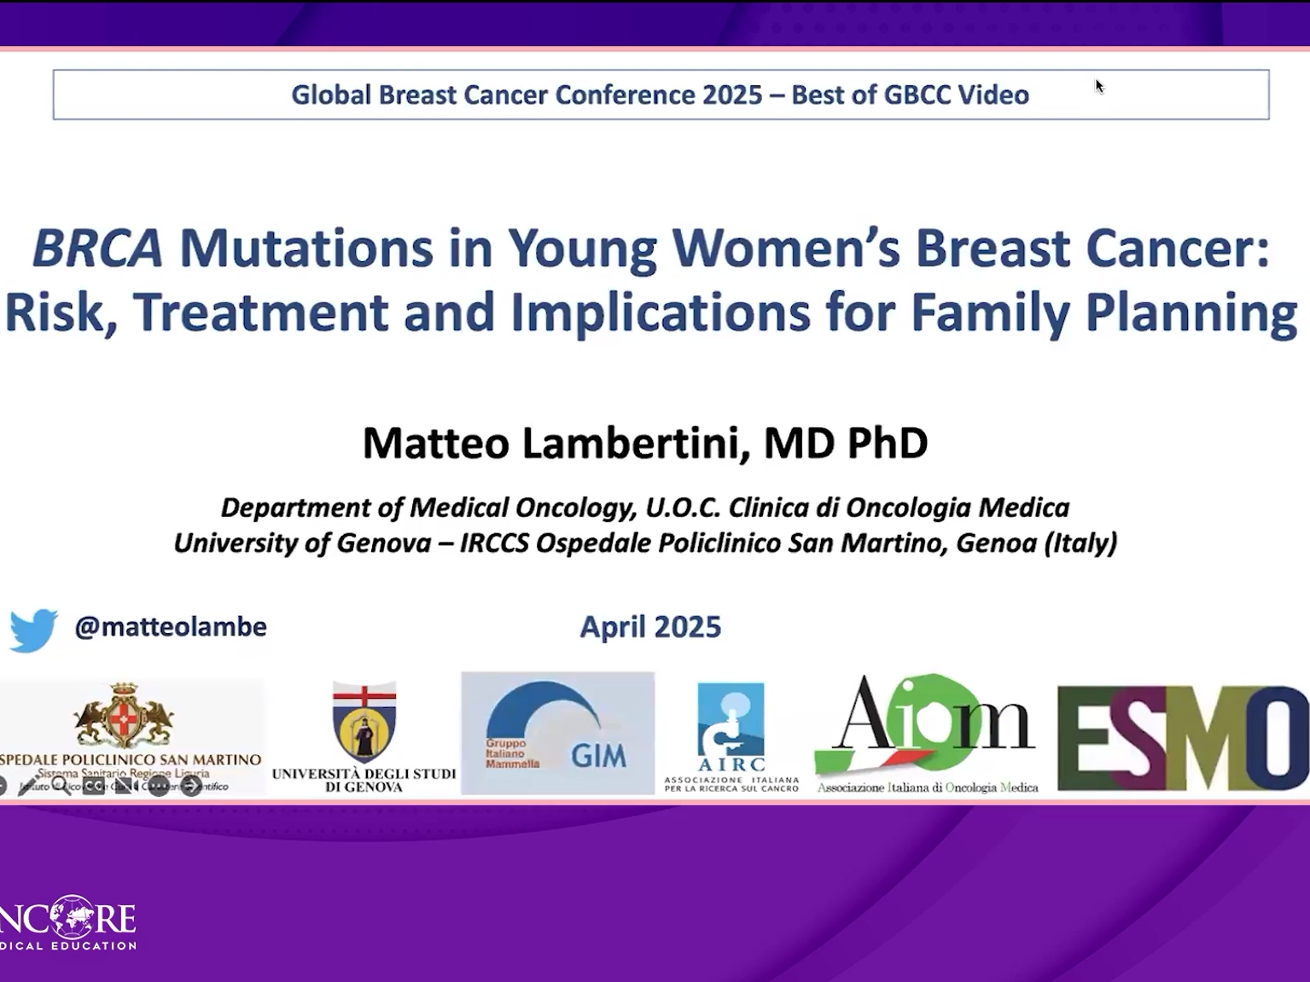1310x982 pixels.
Task: Click the Encore Medical Education globe logo
Action: tap(68, 922)
